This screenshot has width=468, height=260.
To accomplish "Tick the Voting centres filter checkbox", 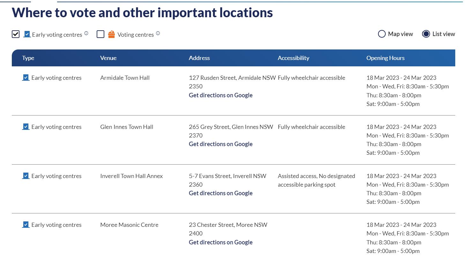I will pos(100,34).
